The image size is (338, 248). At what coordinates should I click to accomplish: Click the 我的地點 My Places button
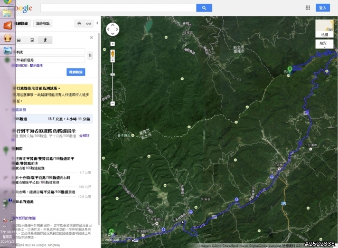click(43, 23)
